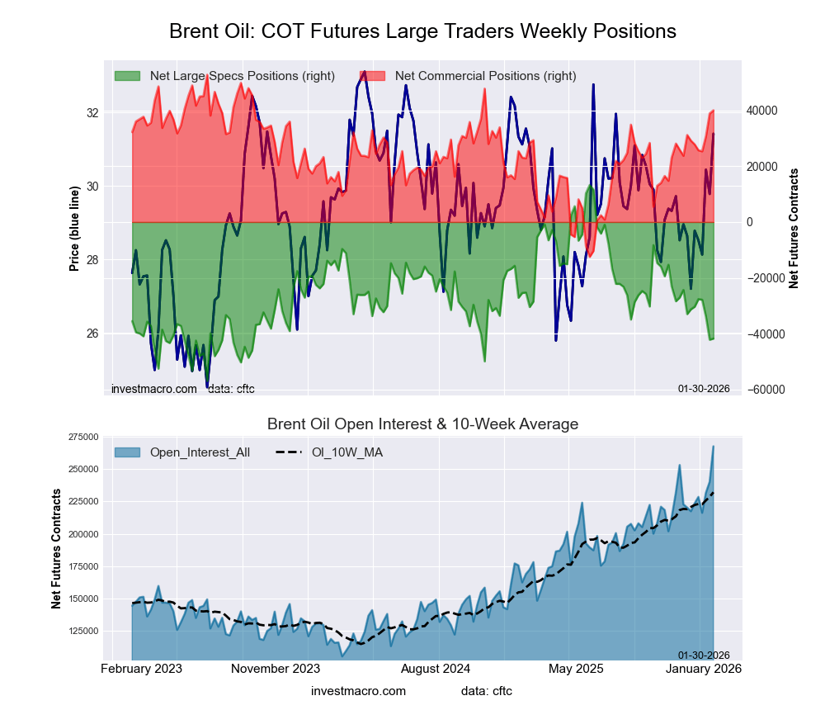Click the 'May 2025' x-axis tick label

point(572,668)
